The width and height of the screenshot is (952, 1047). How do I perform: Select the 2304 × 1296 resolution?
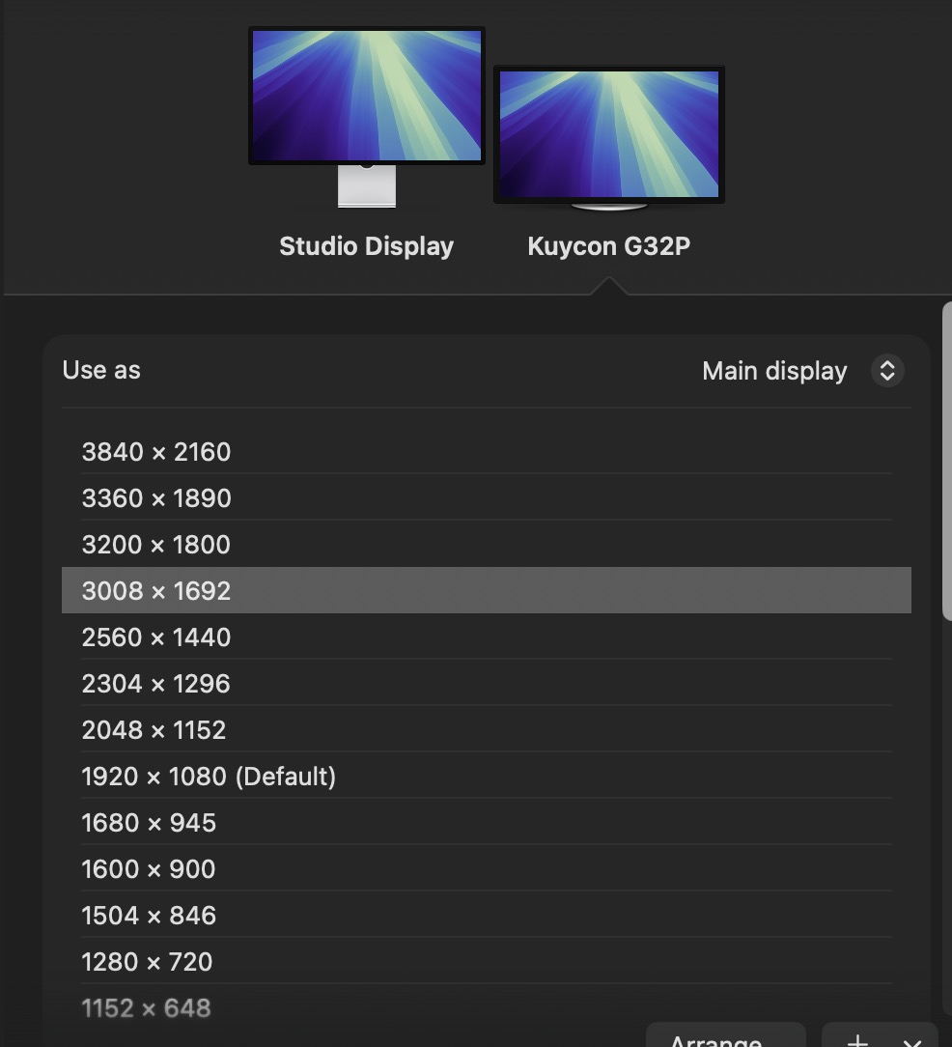pyautogui.click(x=156, y=683)
